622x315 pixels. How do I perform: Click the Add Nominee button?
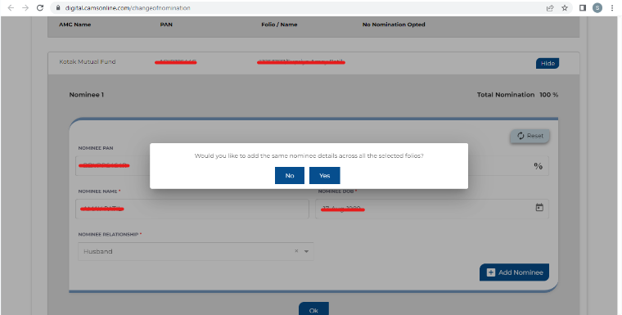(x=514, y=272)
